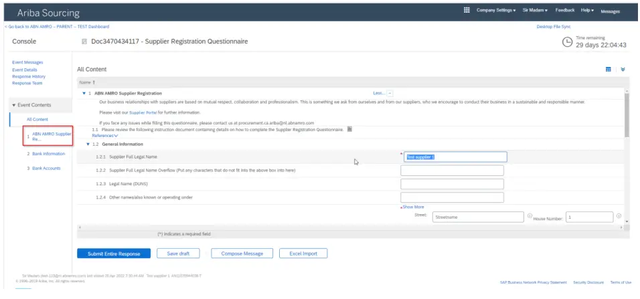The height and width of the screenshot is (299, 640).
Task: Expand the References dropdown
Action: pos(105,136)
